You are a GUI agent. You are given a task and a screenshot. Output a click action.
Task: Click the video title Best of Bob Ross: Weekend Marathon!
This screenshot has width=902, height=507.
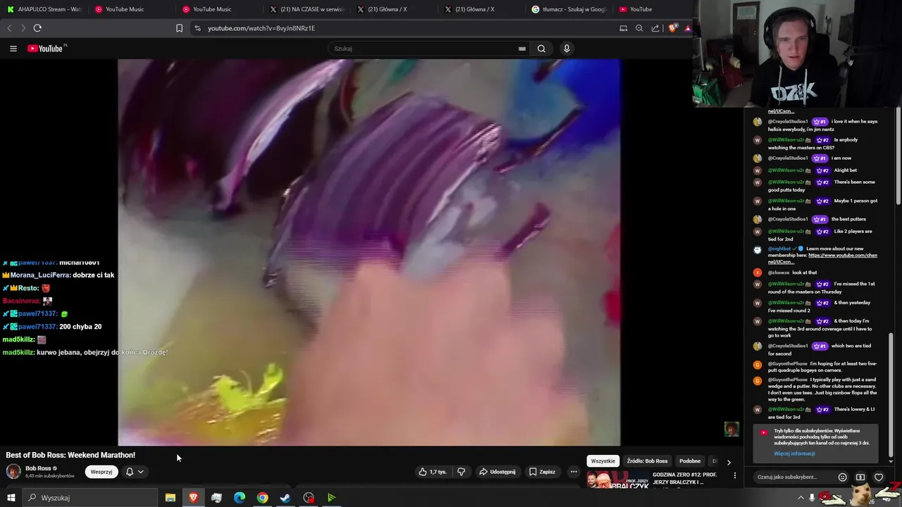pyautogui.click(x=70, y=455)
